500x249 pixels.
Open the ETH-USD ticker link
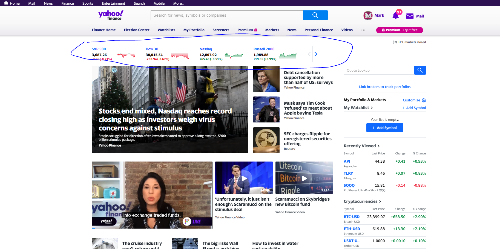352,229
